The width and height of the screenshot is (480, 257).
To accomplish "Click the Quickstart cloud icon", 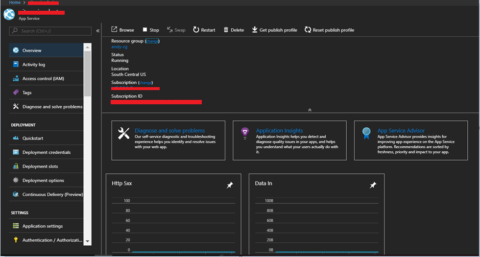I will [16, 138].
